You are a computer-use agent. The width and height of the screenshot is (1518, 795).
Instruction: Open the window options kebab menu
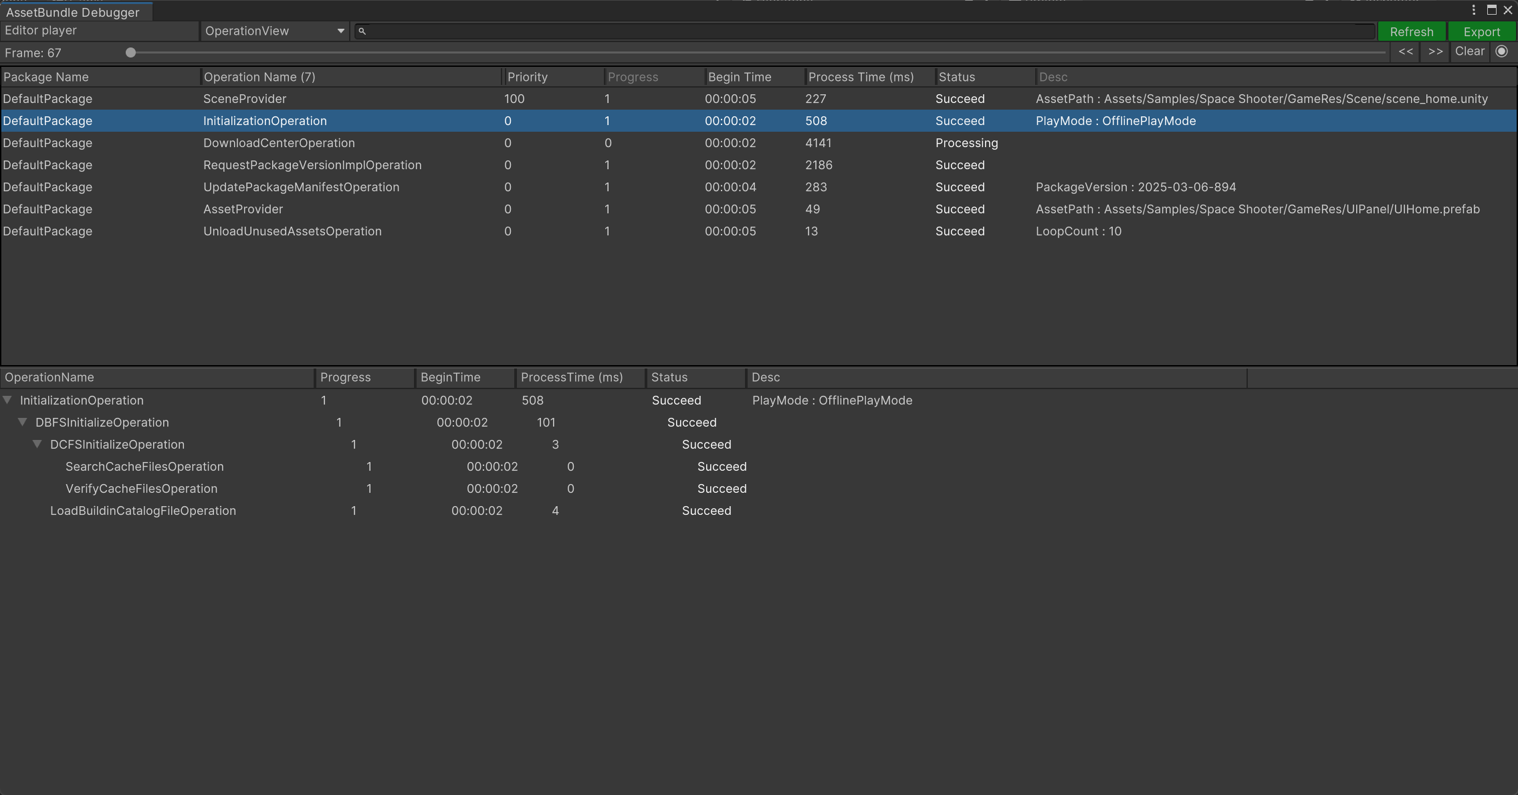point(1474,10)
